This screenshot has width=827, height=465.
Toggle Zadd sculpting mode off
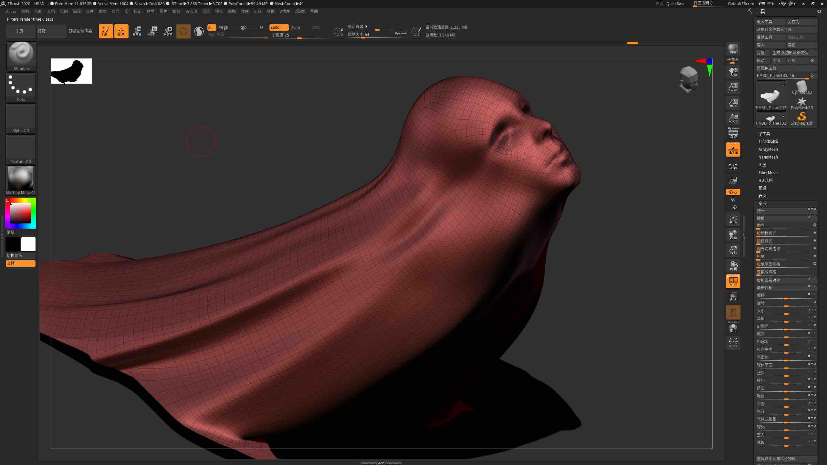pyautogui.click(x=278, y=27)
